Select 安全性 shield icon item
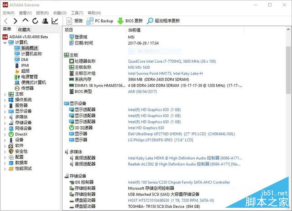The height and width of the screenshot is (211, 292). coord(11,151)
